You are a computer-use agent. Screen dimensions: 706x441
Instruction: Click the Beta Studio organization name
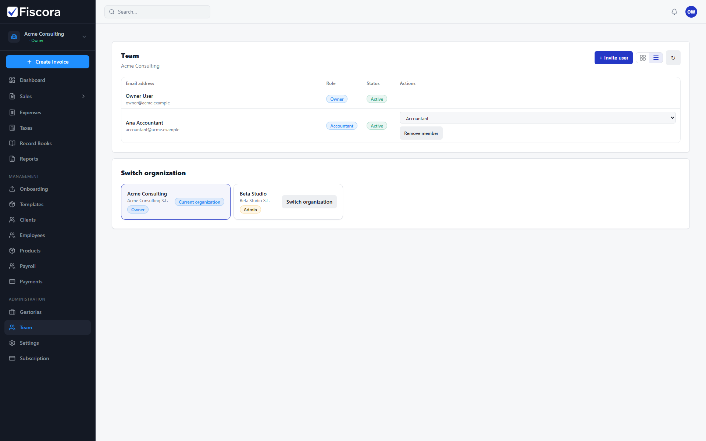pos(253,194)
